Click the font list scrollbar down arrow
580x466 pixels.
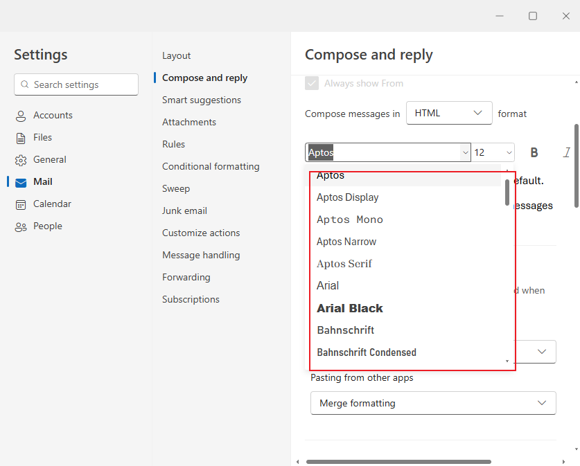[x=507, y=361]
